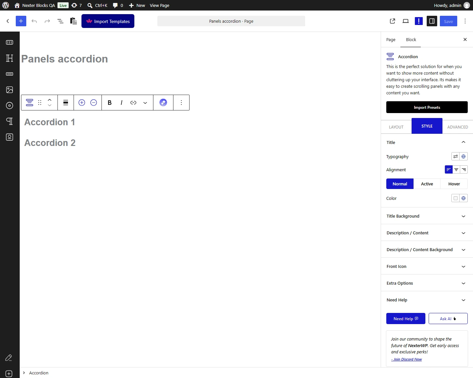The height and width of the screenshot is (378, 473).
Task: Set title alignment to right
Action: (464, 170)
